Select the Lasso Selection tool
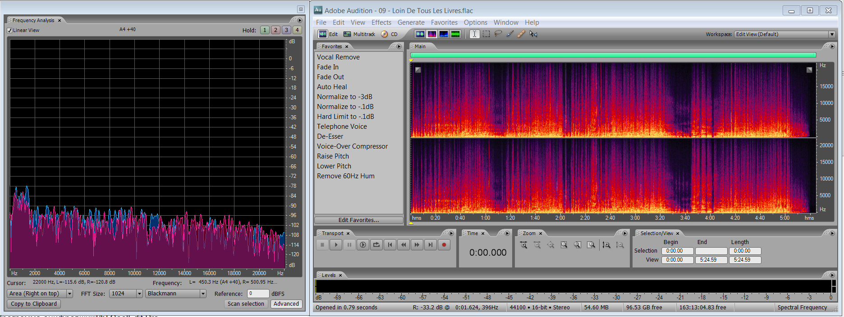This screenshot has height=317, width=844. coord(498,34)
